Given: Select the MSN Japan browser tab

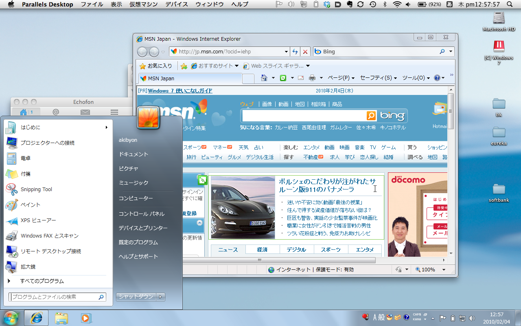Looking at the screenshot, I should coord(190,78).
